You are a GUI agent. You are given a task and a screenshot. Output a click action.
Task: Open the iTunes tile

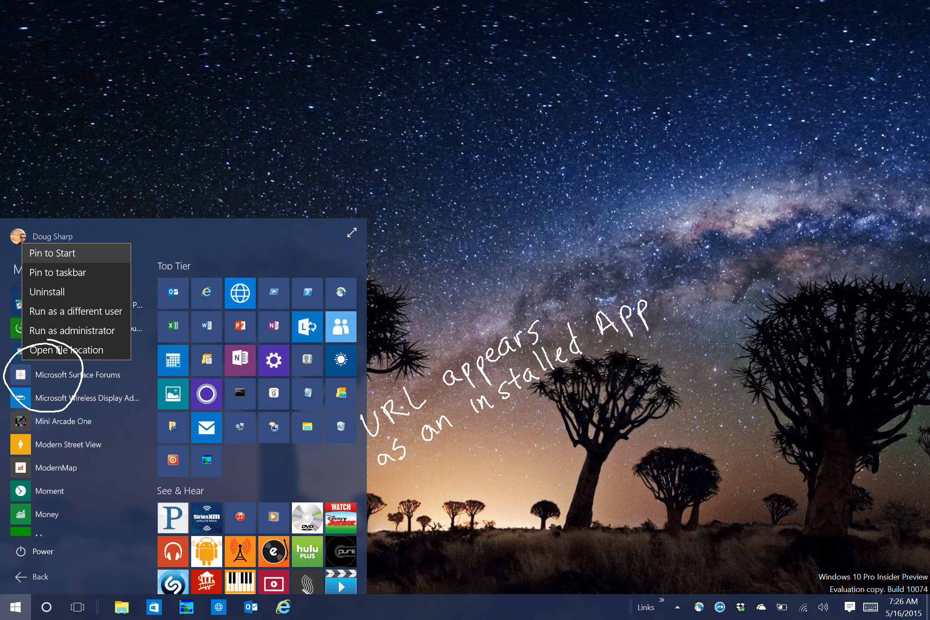pyautogui.click(x=240, y=518)
